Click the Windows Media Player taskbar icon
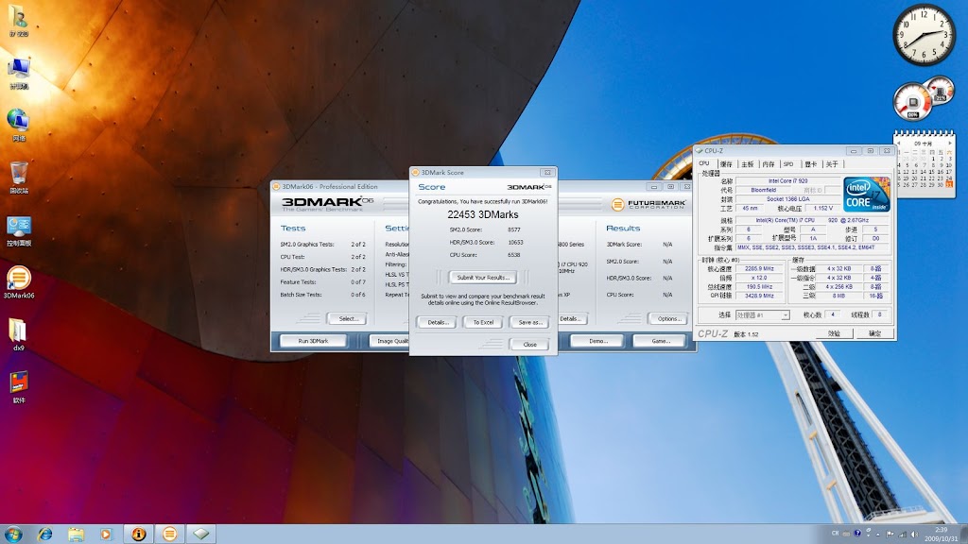 coord(106,534)
